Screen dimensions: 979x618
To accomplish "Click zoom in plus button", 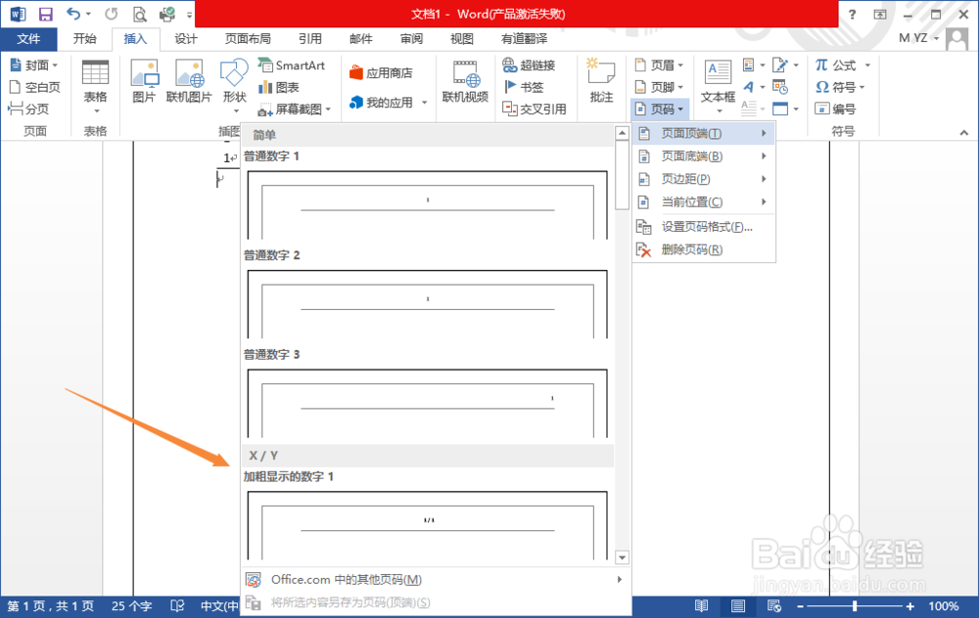I will (910, 606).
